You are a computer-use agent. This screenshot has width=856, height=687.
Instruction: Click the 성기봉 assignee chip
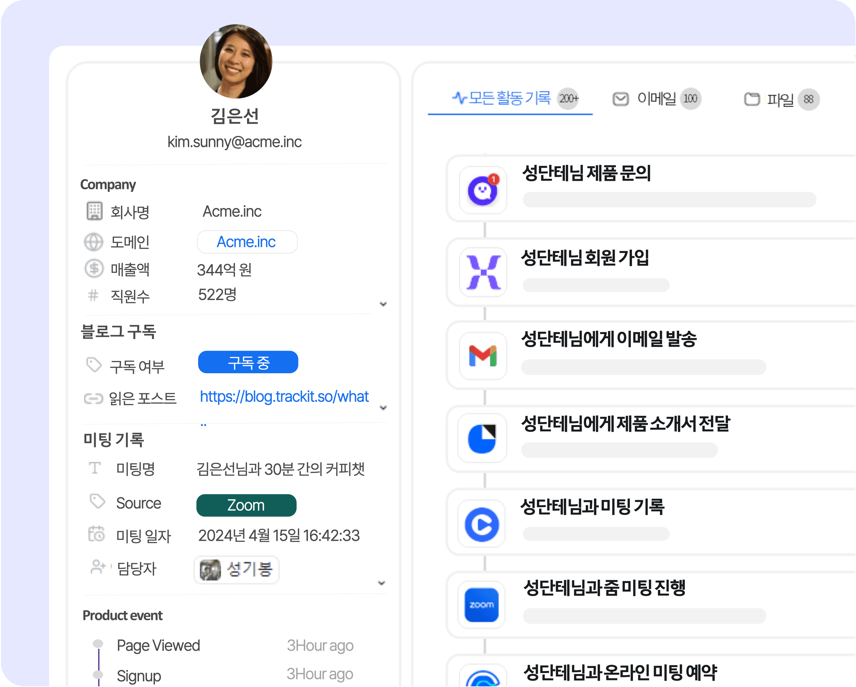tap(237, 570)
